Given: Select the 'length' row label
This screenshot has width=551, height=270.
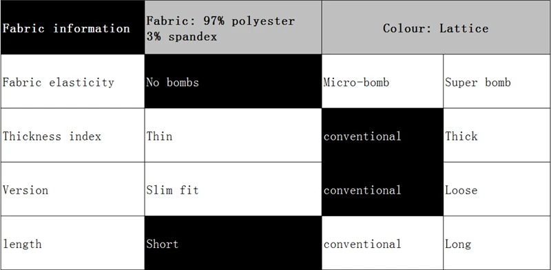Looking at the screenshot, I should click(x=72, y=243).
